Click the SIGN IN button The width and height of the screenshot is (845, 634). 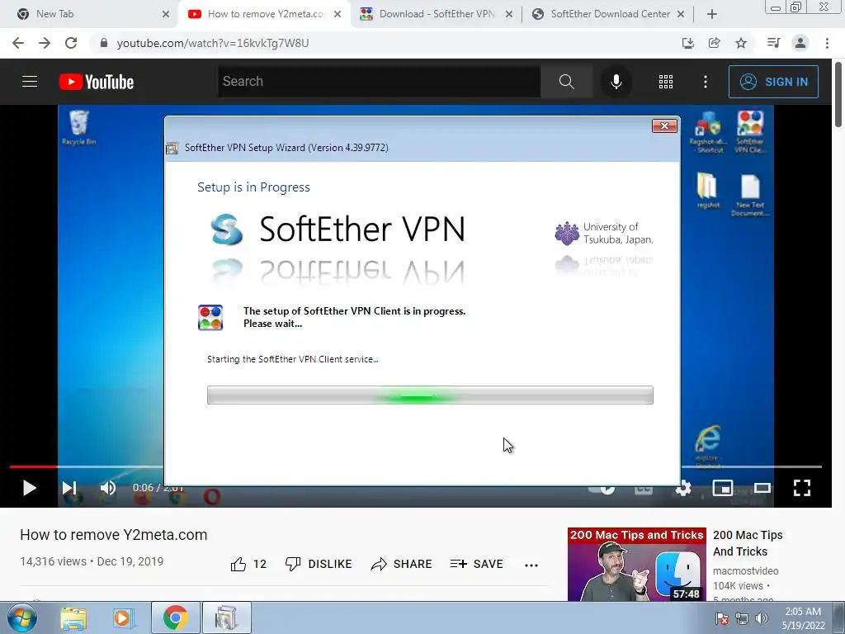pos(773,82)
